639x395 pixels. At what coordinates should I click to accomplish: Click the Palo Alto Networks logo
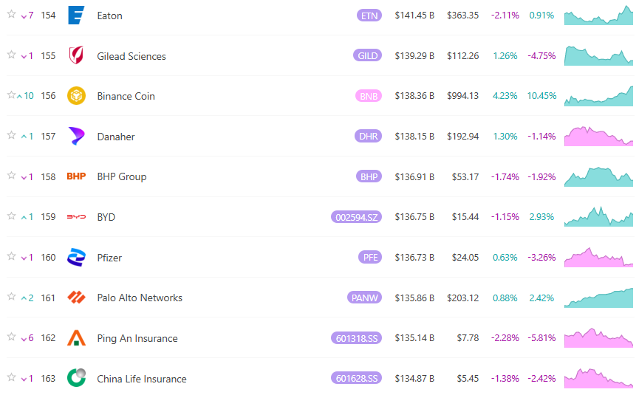point(76,298)
